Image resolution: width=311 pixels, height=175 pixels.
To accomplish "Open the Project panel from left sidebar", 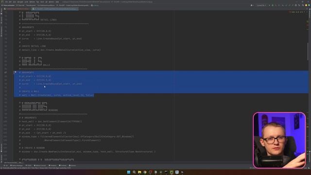I will point(1,12).
